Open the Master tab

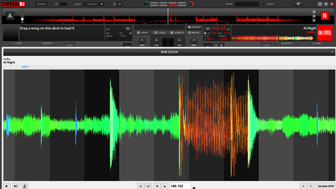[194, 33]
